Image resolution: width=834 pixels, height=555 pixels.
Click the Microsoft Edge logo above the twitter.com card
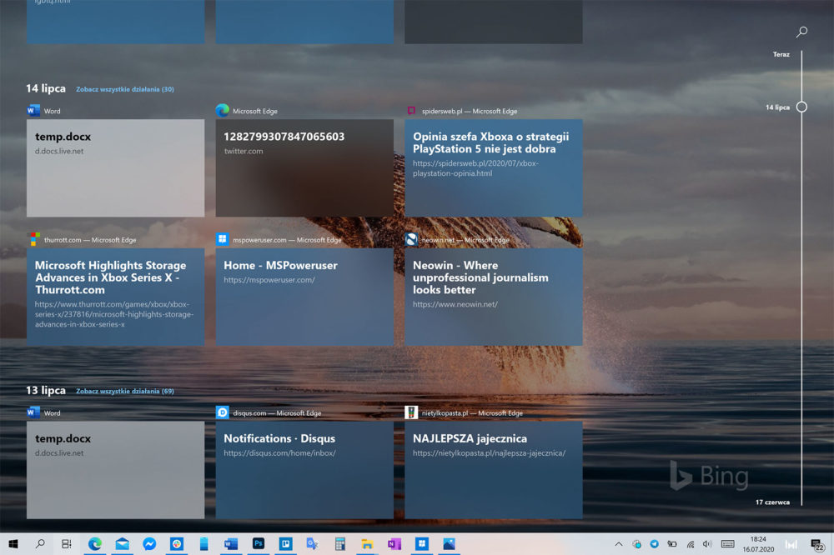click(223, 111)
